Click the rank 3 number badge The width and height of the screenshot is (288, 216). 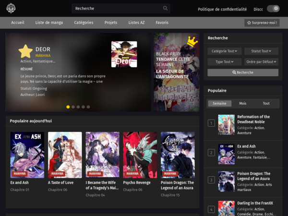(211, 180)
